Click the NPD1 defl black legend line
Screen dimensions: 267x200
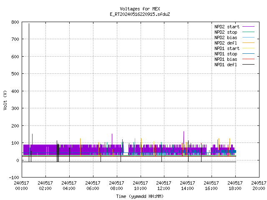(248, 65)
